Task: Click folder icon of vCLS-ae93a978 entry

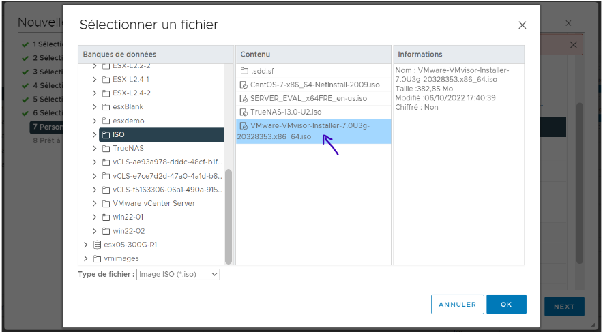Action: point(106,162)
